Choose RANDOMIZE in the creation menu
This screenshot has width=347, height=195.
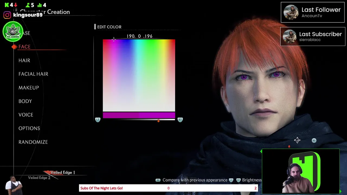pos(33,142)
